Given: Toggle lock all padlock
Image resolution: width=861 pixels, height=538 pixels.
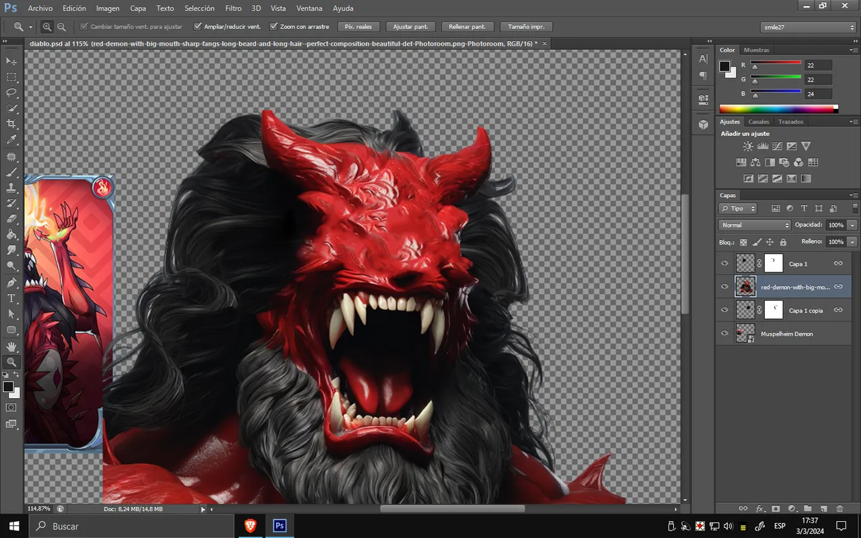Looking at the screenshot, I should pos(783,242).
